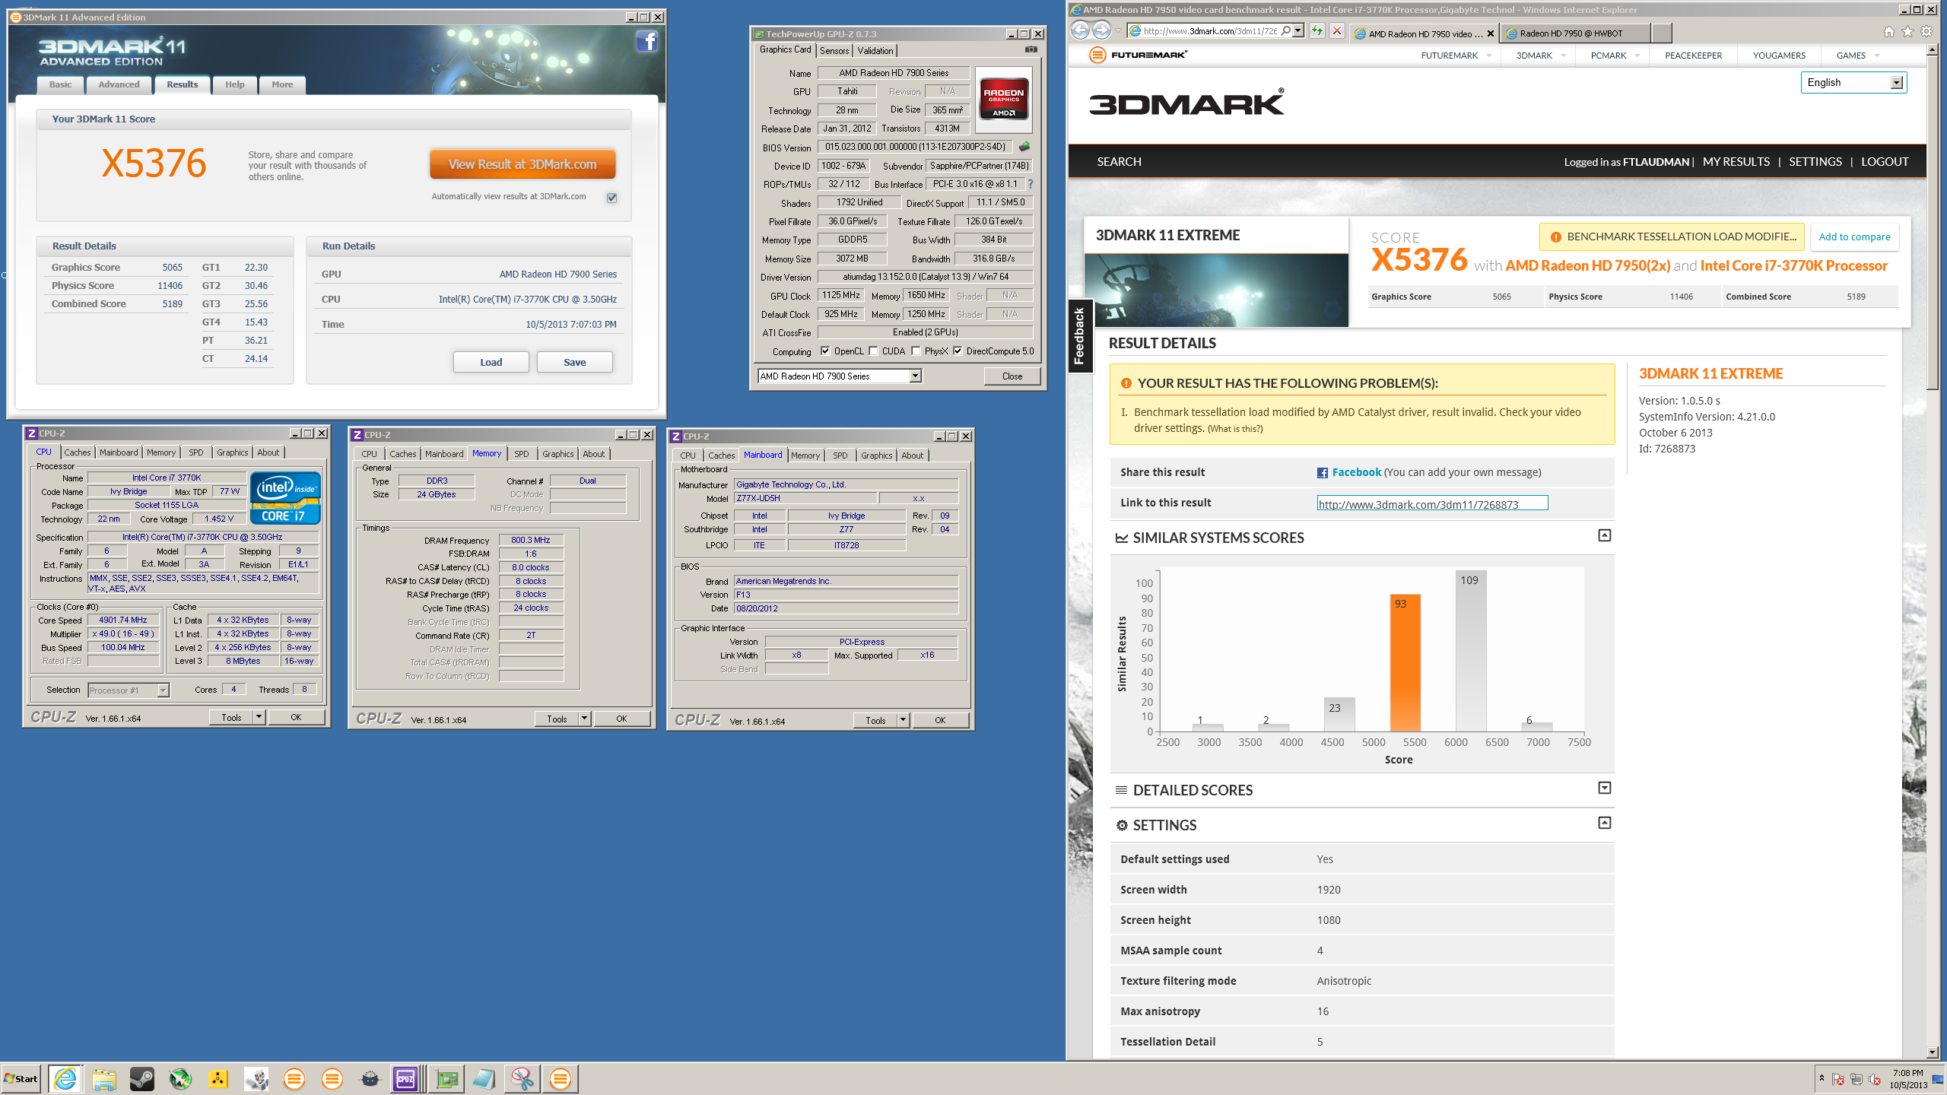Screen dimensions: 1947x1095
Task: Collapse the Settings section
Action: pos(1605,823)
